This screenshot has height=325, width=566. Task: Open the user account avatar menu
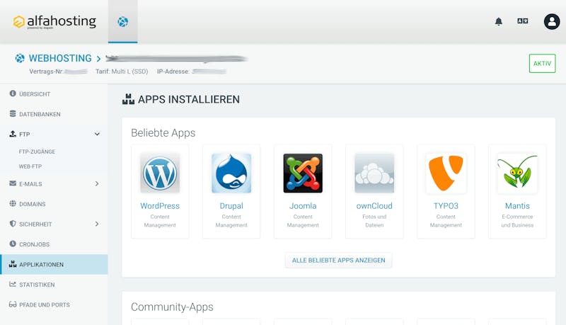[x=552, y=22]
